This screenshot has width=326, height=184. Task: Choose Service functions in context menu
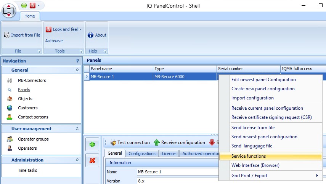point(270,156)
